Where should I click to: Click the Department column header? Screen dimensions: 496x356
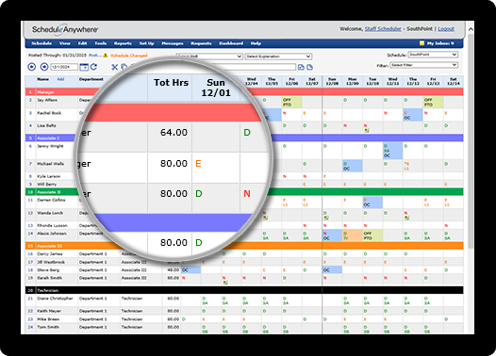[91, 79]
